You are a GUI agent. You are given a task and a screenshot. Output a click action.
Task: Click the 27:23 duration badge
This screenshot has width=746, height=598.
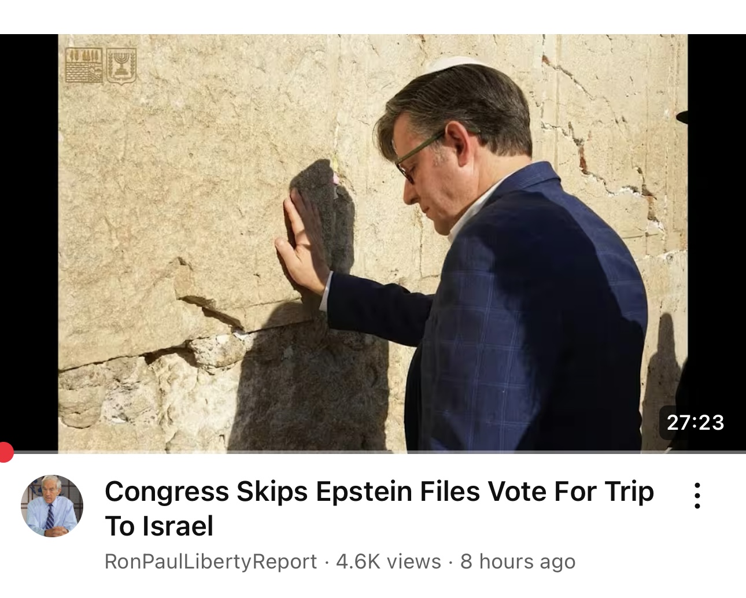696,422
